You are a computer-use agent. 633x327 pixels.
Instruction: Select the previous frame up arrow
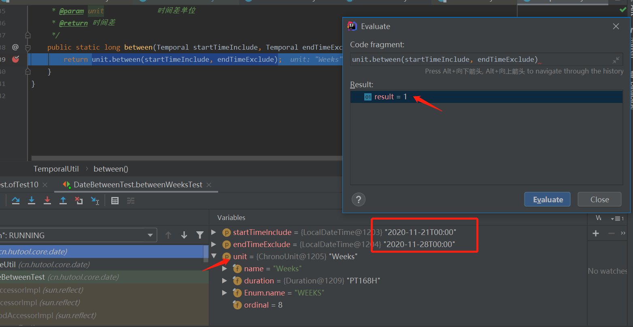click(x=168, y=235)
